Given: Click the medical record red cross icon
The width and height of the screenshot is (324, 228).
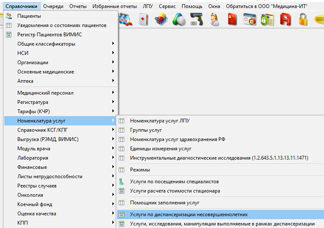Looking at the screenshot, I should pyautogui.click(x=144, y=20).
